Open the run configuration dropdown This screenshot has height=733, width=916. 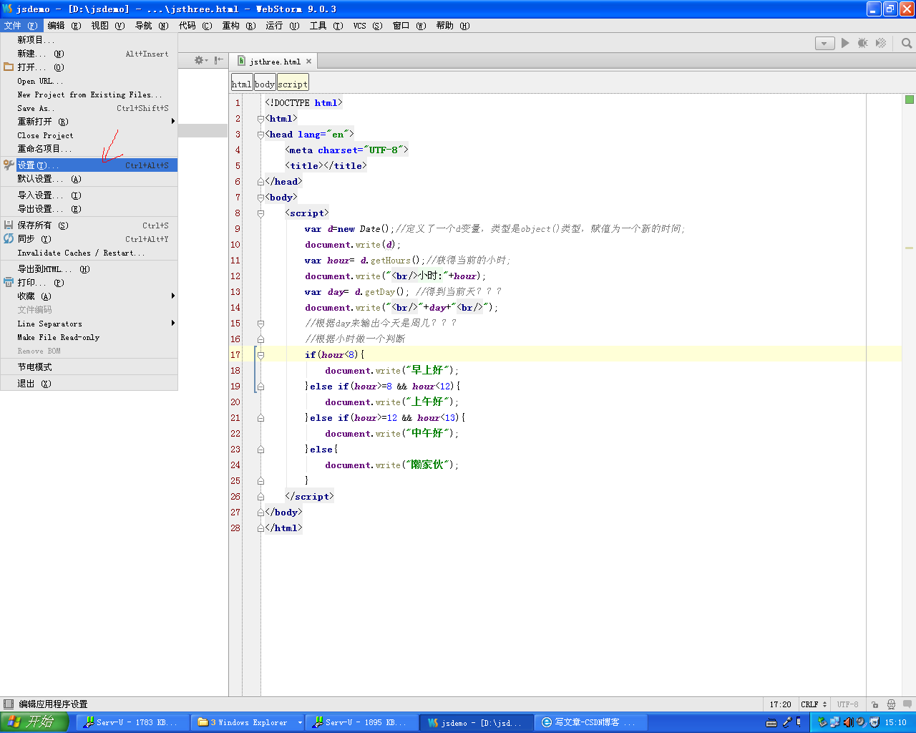point(824,44)
